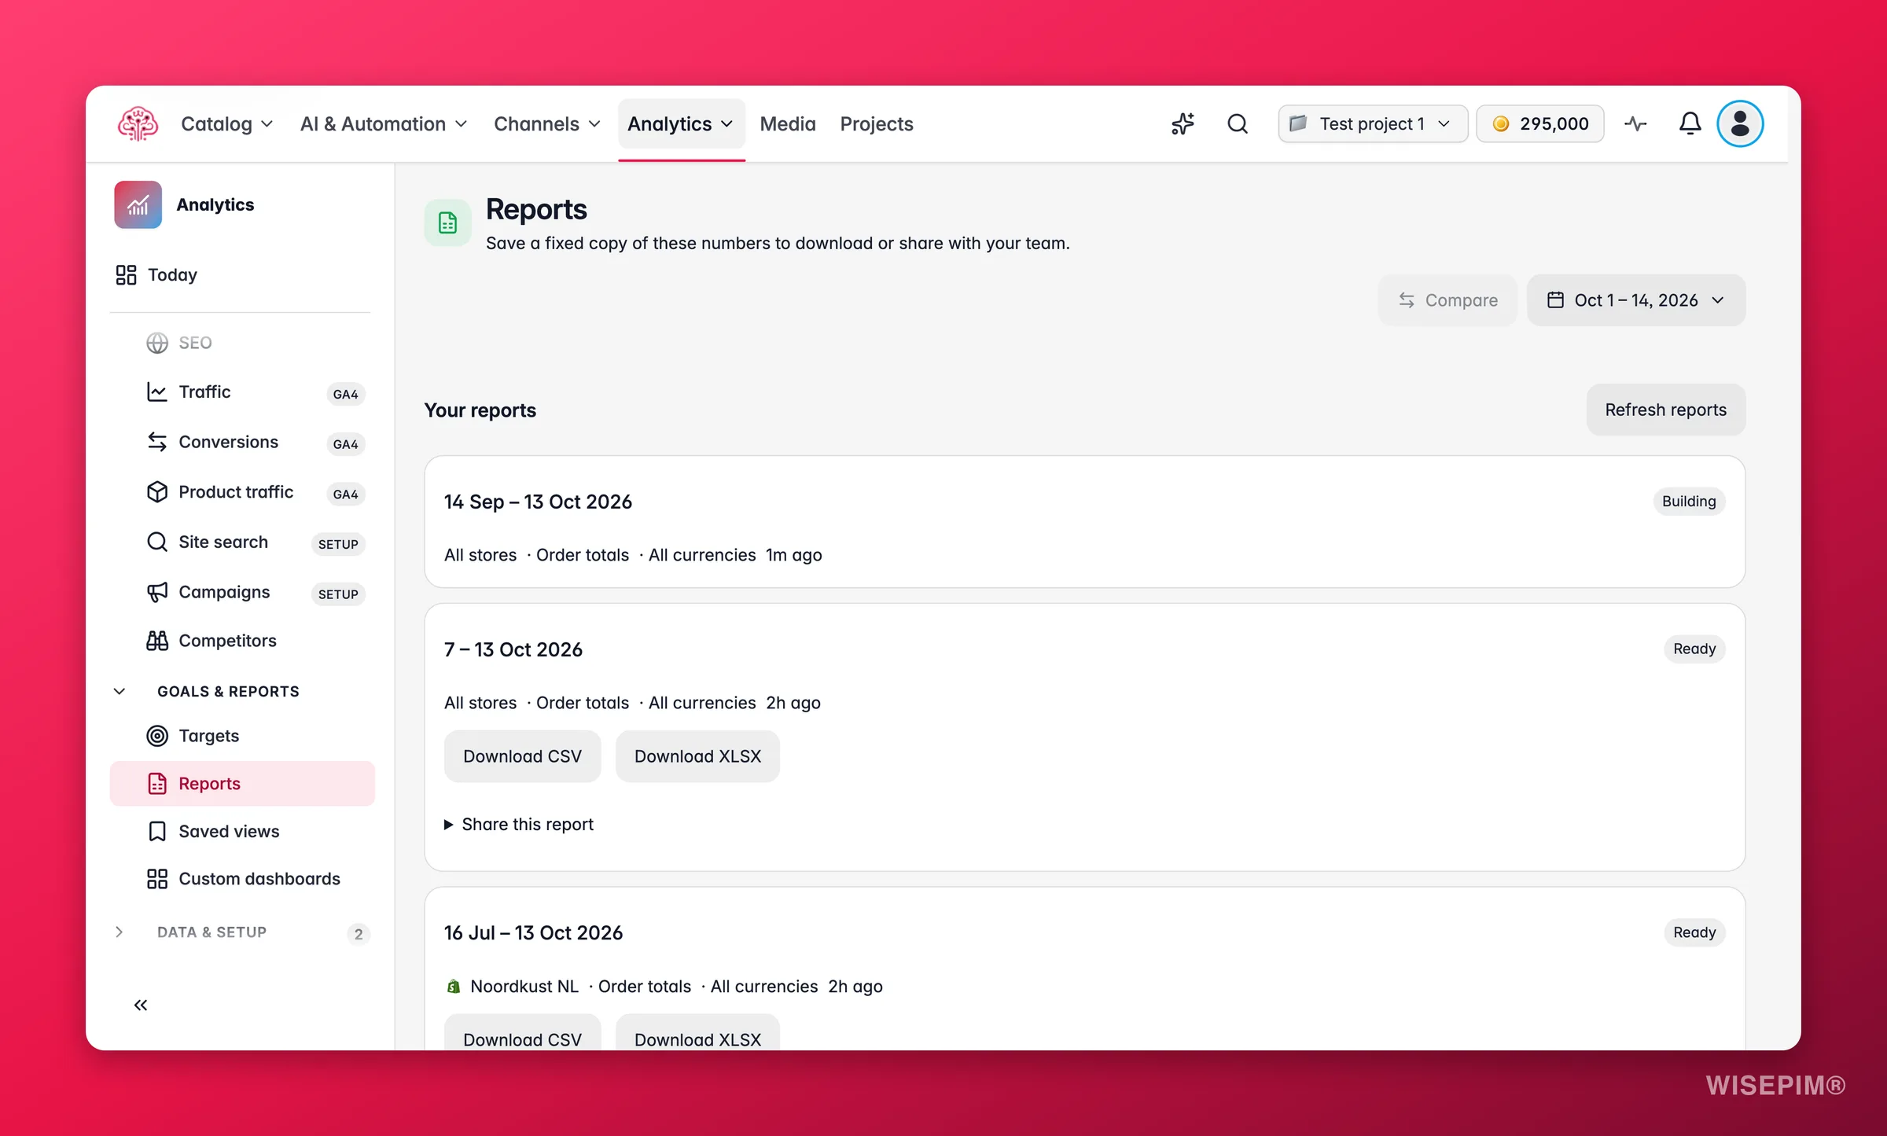The height and width of the screenshot is (1136, 1887).
Task: Download CSV for 7 – 13 Oct 2026
Action: pyautogui.click(x=522, y=756)
